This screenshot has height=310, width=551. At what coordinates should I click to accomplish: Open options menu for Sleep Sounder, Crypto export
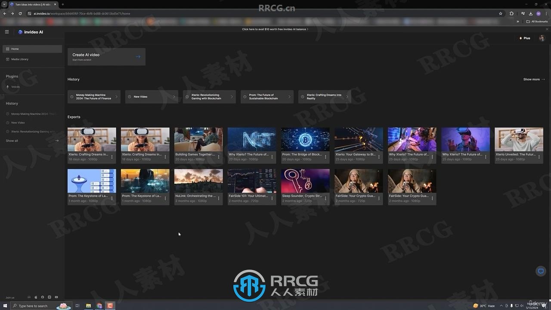(325, 198)
